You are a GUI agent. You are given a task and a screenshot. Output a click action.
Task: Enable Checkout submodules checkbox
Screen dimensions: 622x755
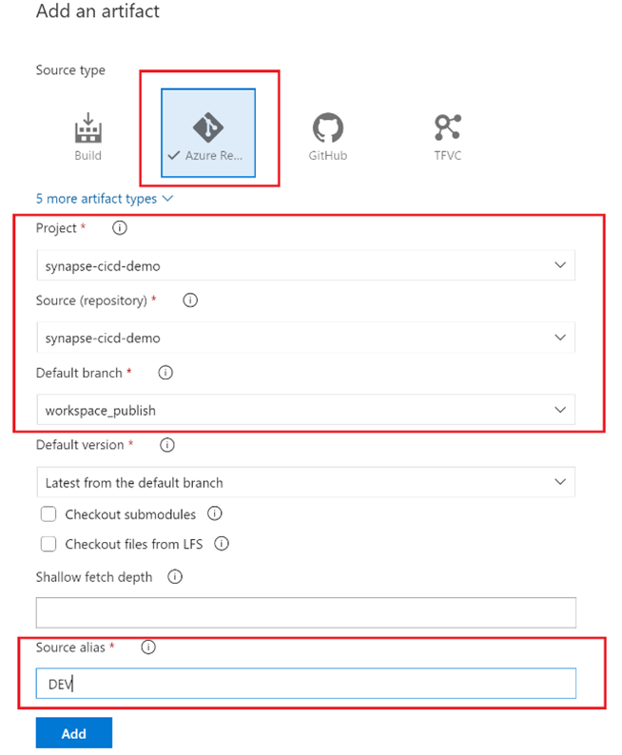click(49, 514)
